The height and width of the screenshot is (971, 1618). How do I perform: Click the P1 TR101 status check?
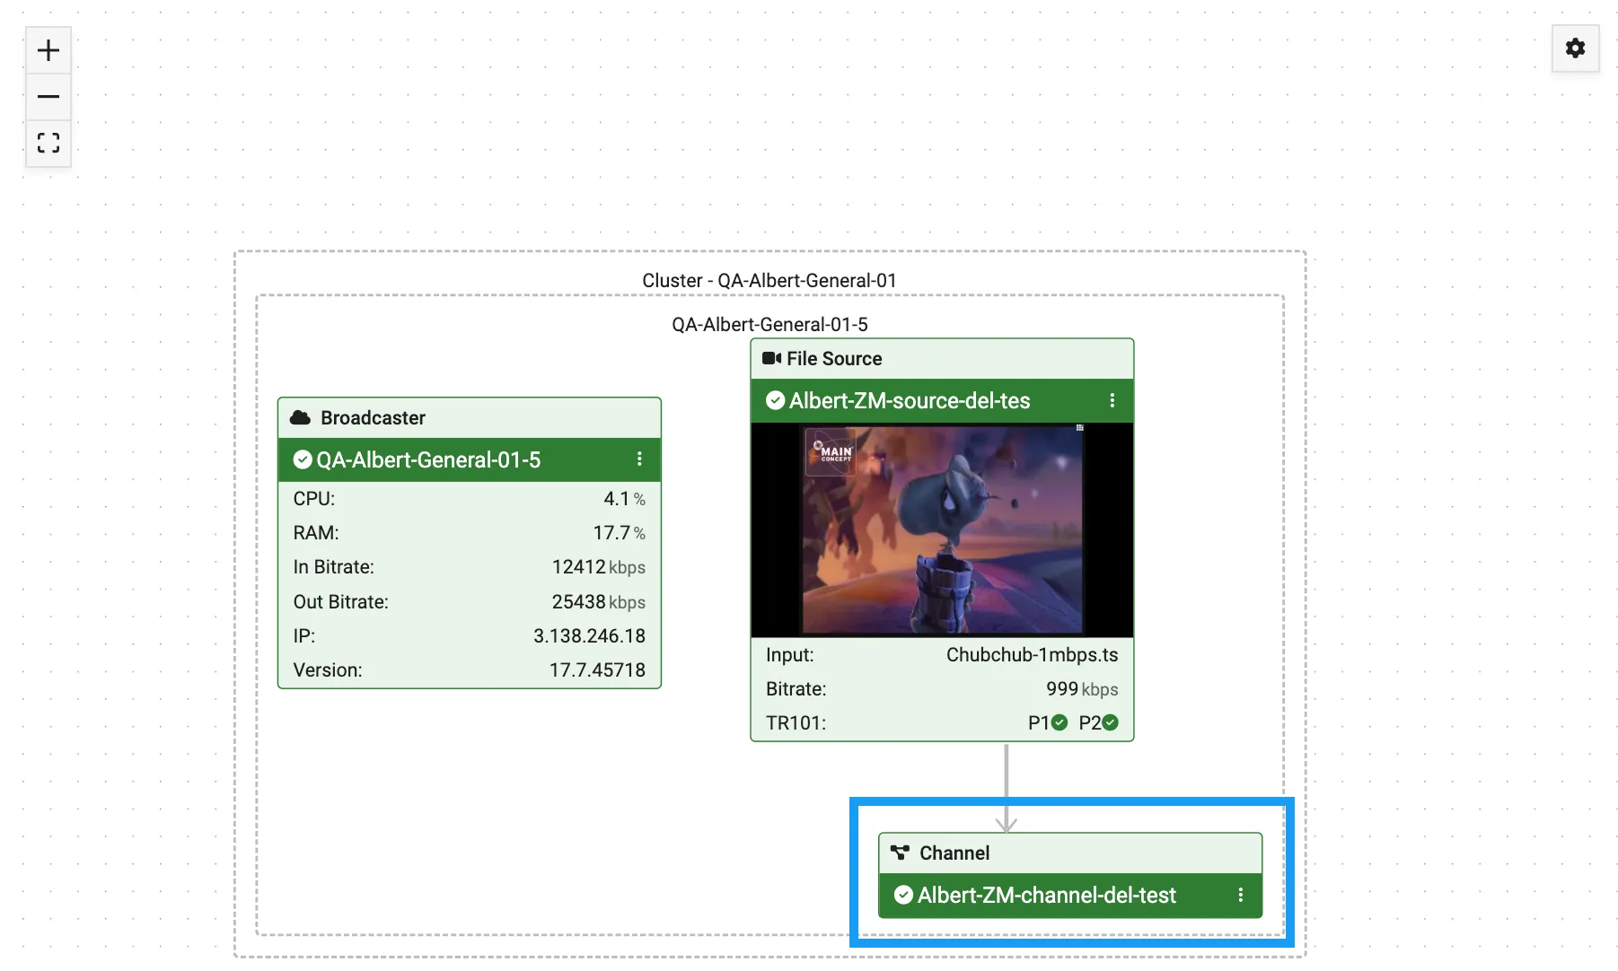[x=1060, y=722]
